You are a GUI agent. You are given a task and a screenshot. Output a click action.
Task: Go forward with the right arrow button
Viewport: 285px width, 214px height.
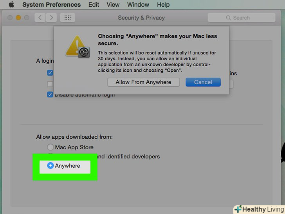51,18
